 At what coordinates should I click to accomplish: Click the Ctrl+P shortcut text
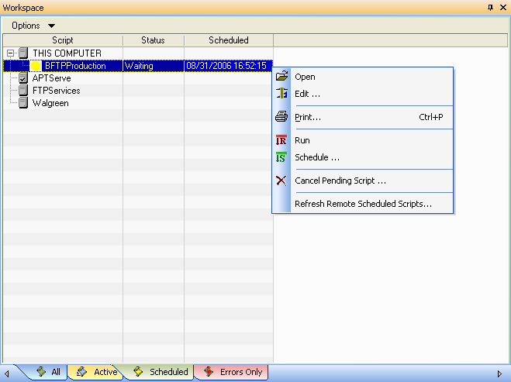coord(431,117)
